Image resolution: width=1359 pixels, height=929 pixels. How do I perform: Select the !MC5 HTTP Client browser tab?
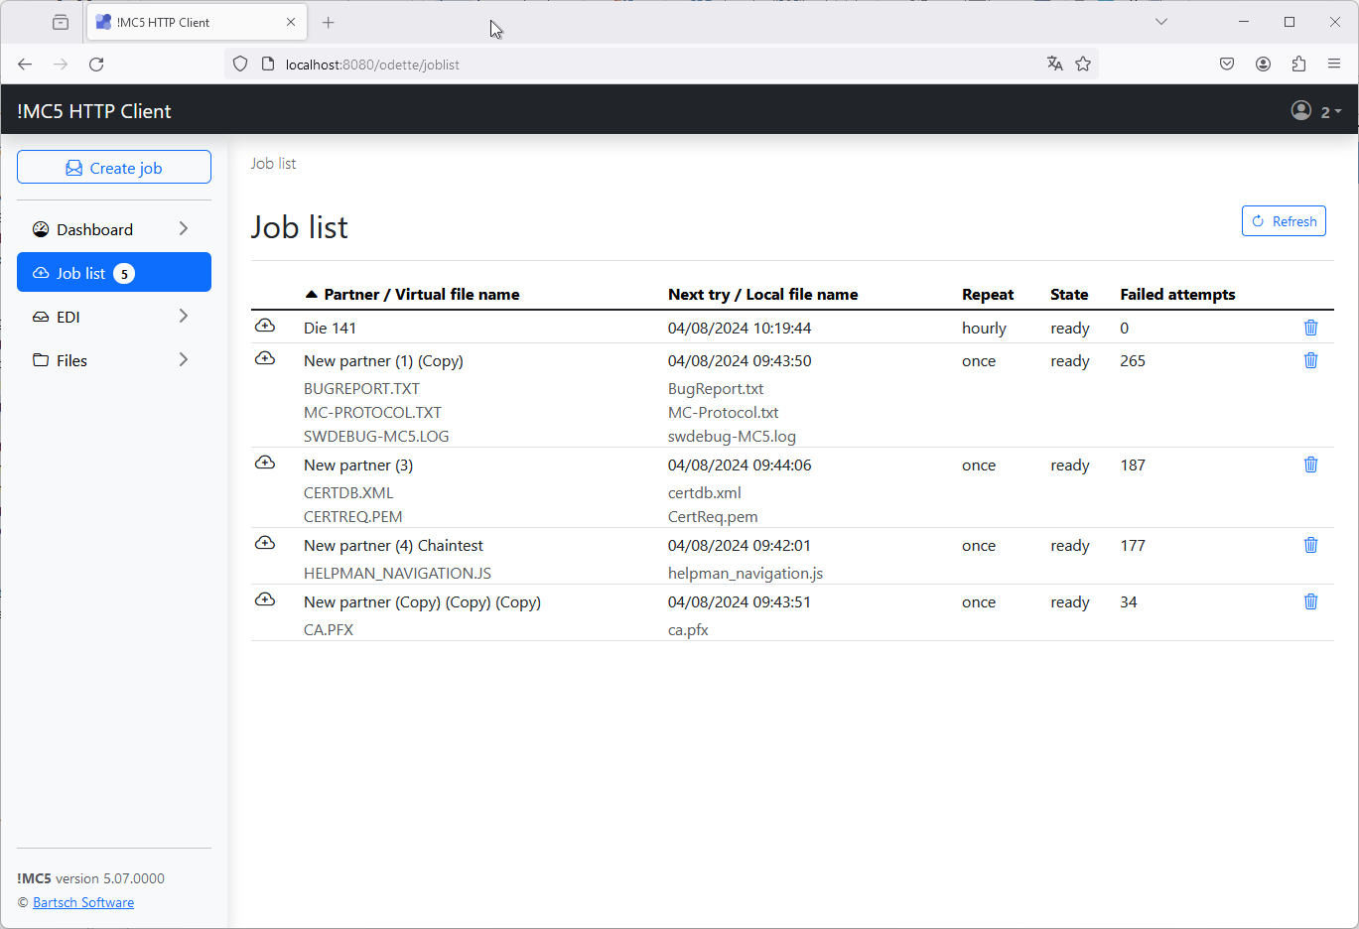[197, 22]
